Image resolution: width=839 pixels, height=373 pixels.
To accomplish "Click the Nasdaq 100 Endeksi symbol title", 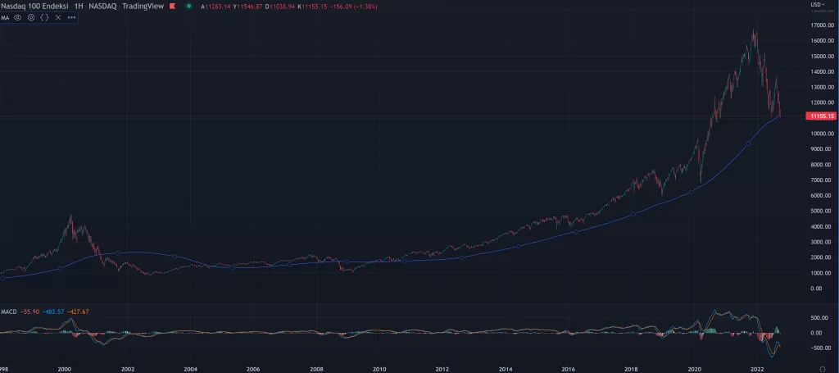I will tap(34, 6).
